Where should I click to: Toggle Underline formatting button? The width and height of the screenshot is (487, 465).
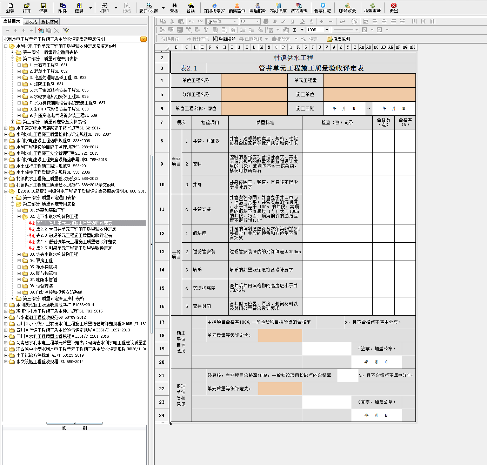293,21
